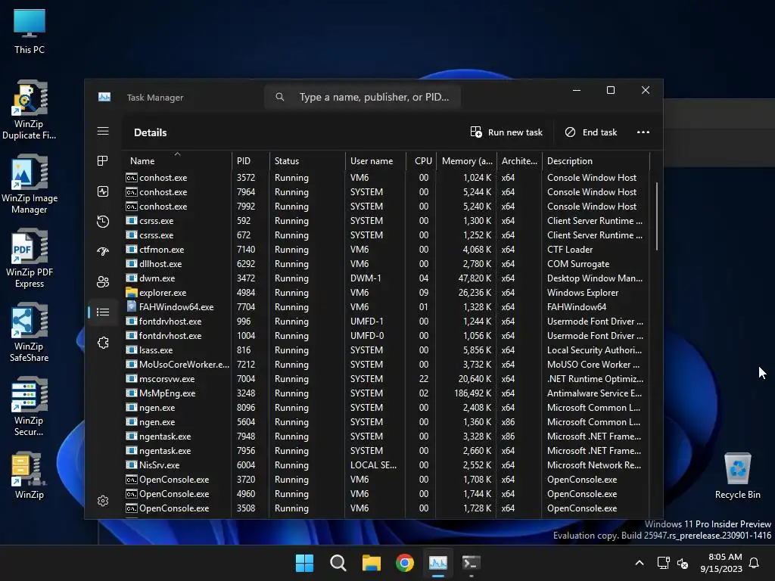
Task: Select the NisSrv.exe process row
Action: point(385,465)
